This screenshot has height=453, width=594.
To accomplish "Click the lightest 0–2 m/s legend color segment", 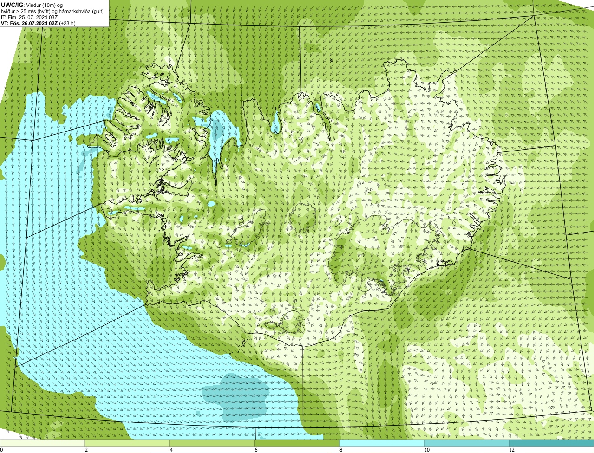I will click(x=43, y=443).
